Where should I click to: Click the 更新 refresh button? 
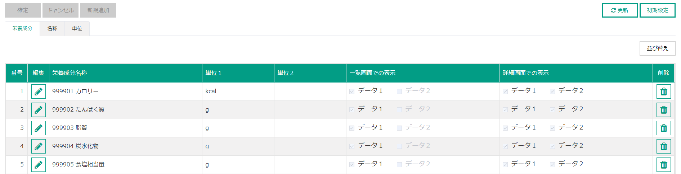click(619, 10)
